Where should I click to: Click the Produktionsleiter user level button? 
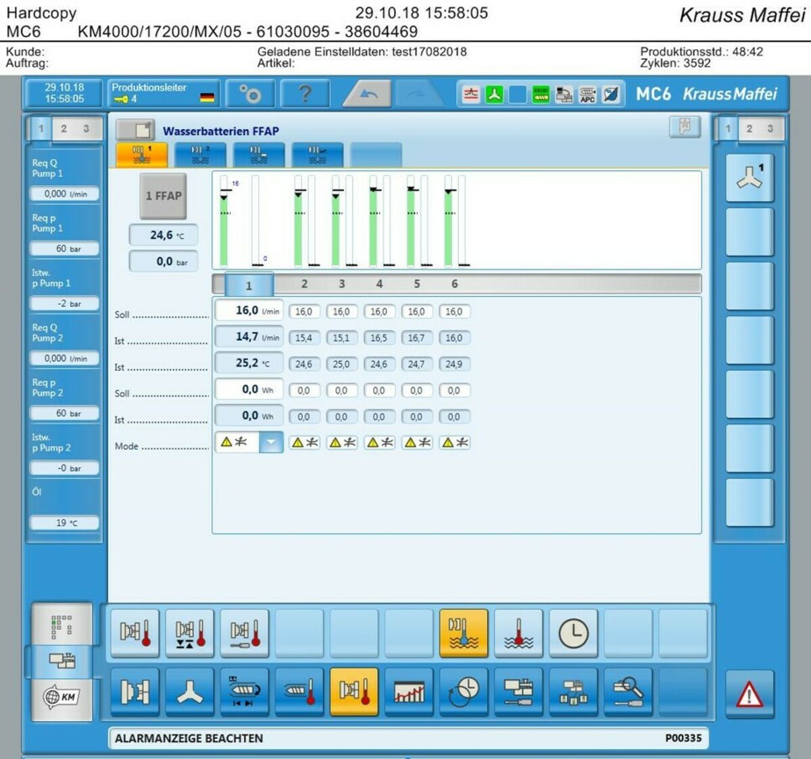162,93
